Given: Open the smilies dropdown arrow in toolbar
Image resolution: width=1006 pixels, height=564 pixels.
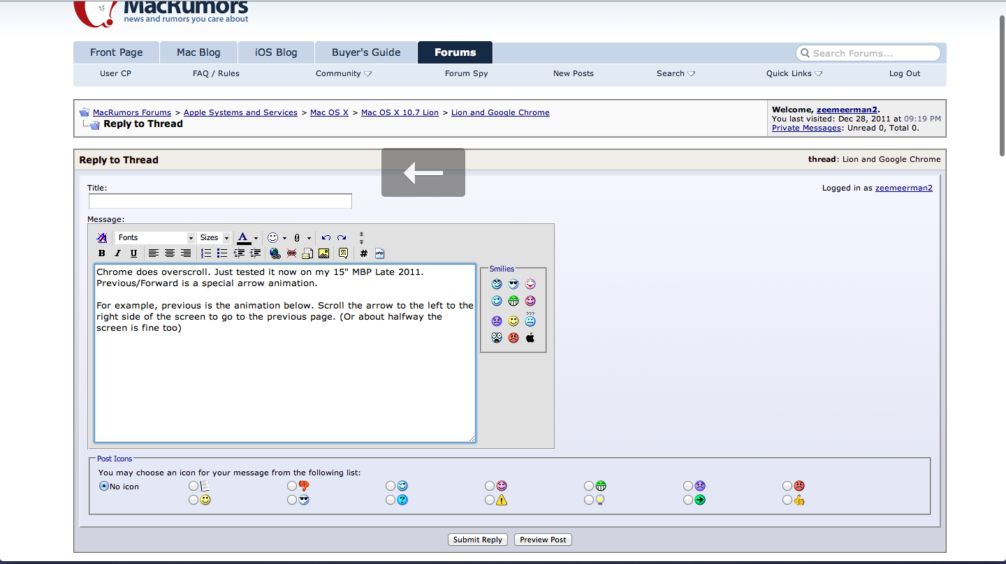Looking at the screenshot, I should pyautogui.click(x=284, y=237).
